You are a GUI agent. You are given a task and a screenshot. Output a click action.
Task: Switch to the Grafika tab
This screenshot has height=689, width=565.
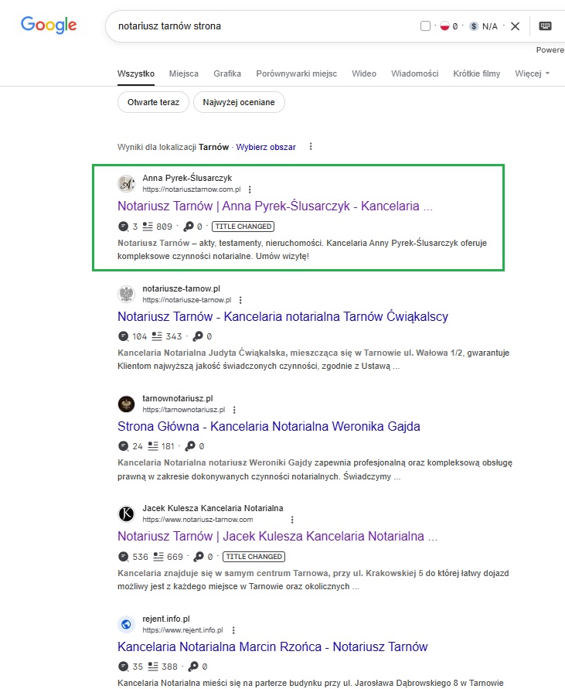click(227, 73)
